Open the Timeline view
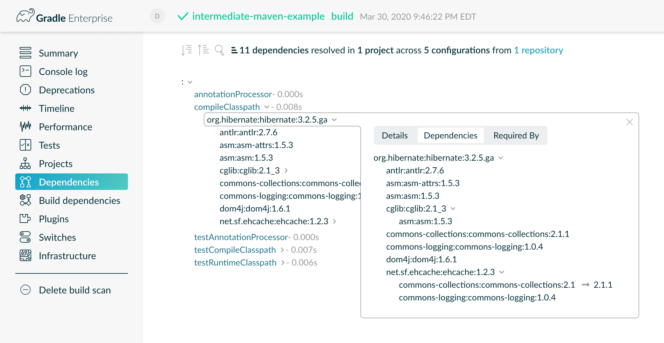 coord(56,108)
